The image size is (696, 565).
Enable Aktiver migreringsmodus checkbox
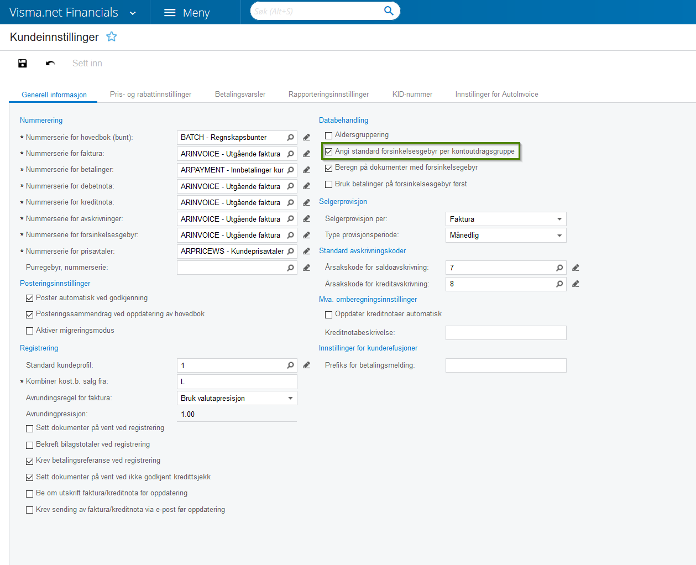pos(30,331)
